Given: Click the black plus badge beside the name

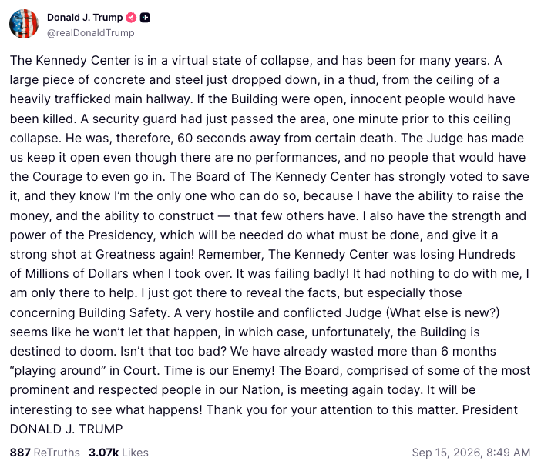Looking at the screenshot, I should 145,17.
